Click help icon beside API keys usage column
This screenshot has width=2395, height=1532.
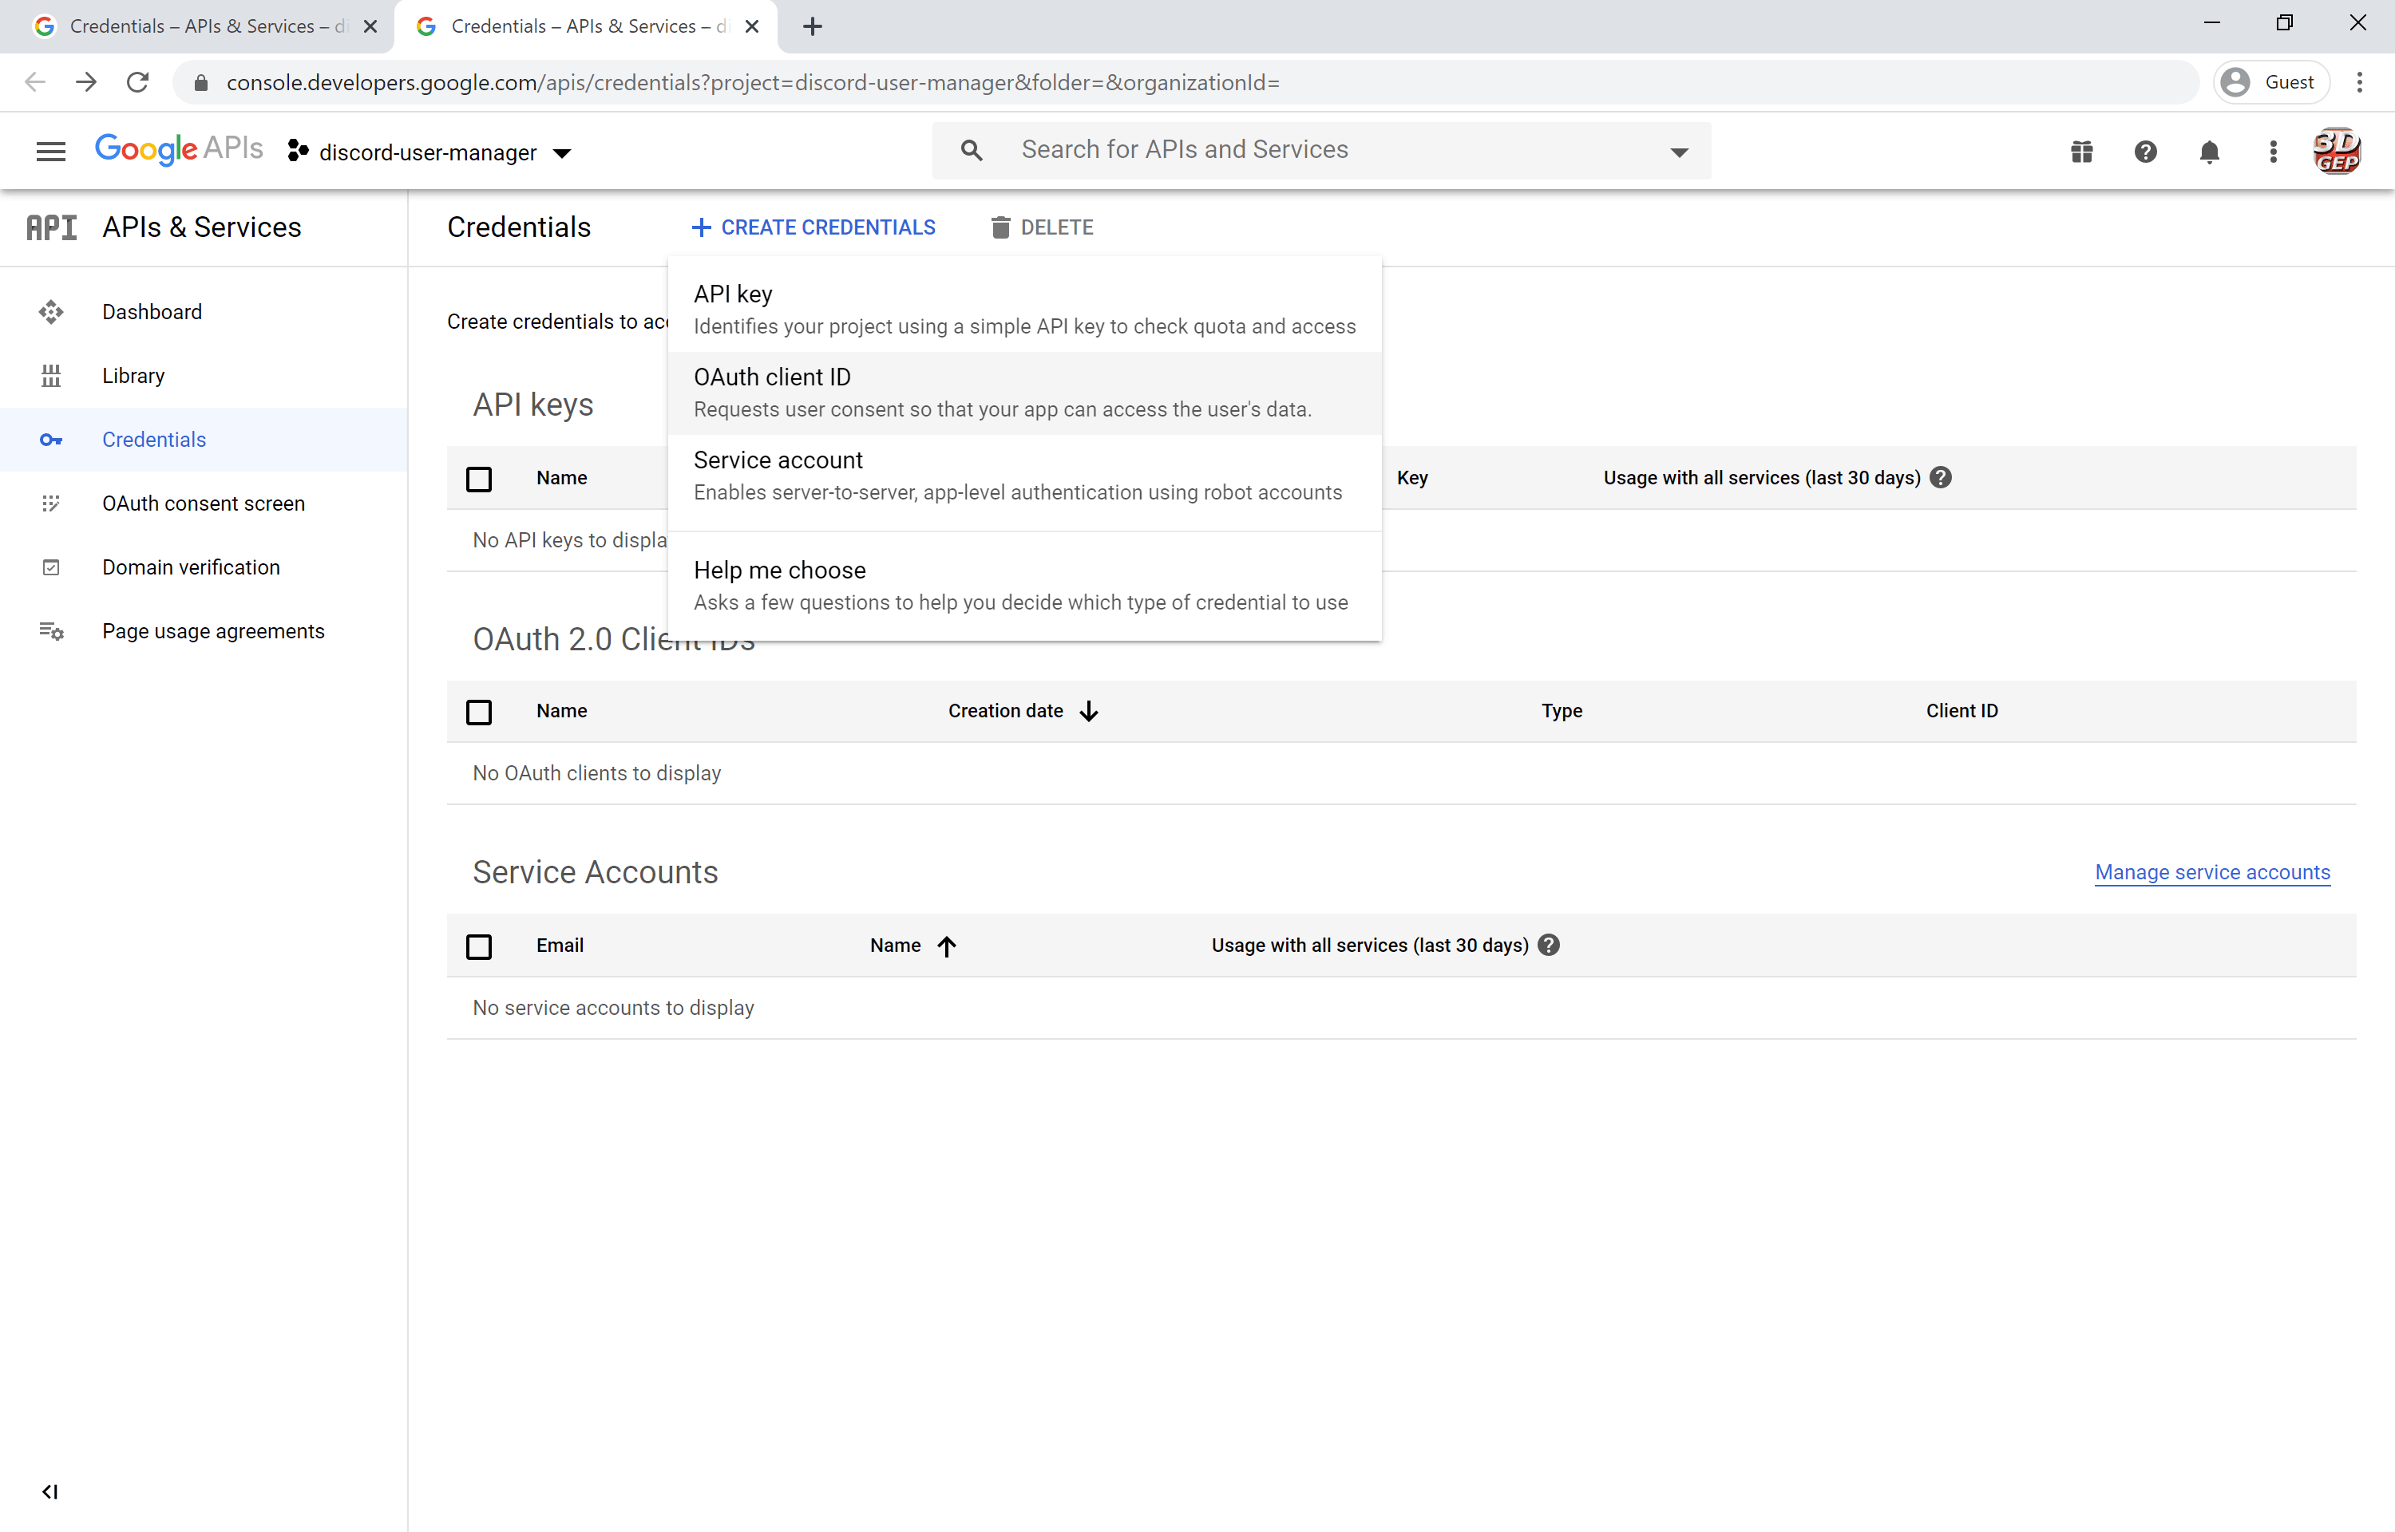1940,477
